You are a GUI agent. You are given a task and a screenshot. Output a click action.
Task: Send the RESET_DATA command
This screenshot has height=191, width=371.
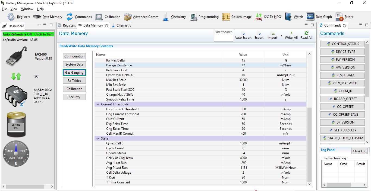pyautogui.click(x=343, y=75)
